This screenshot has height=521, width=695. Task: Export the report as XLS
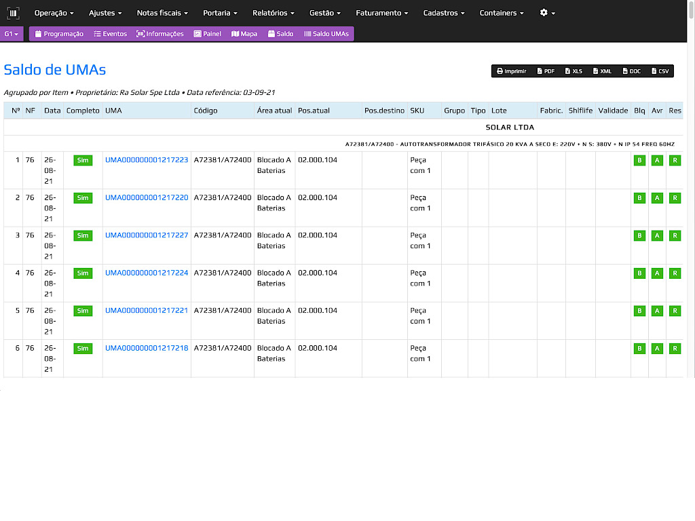click(x=574, y=71)
